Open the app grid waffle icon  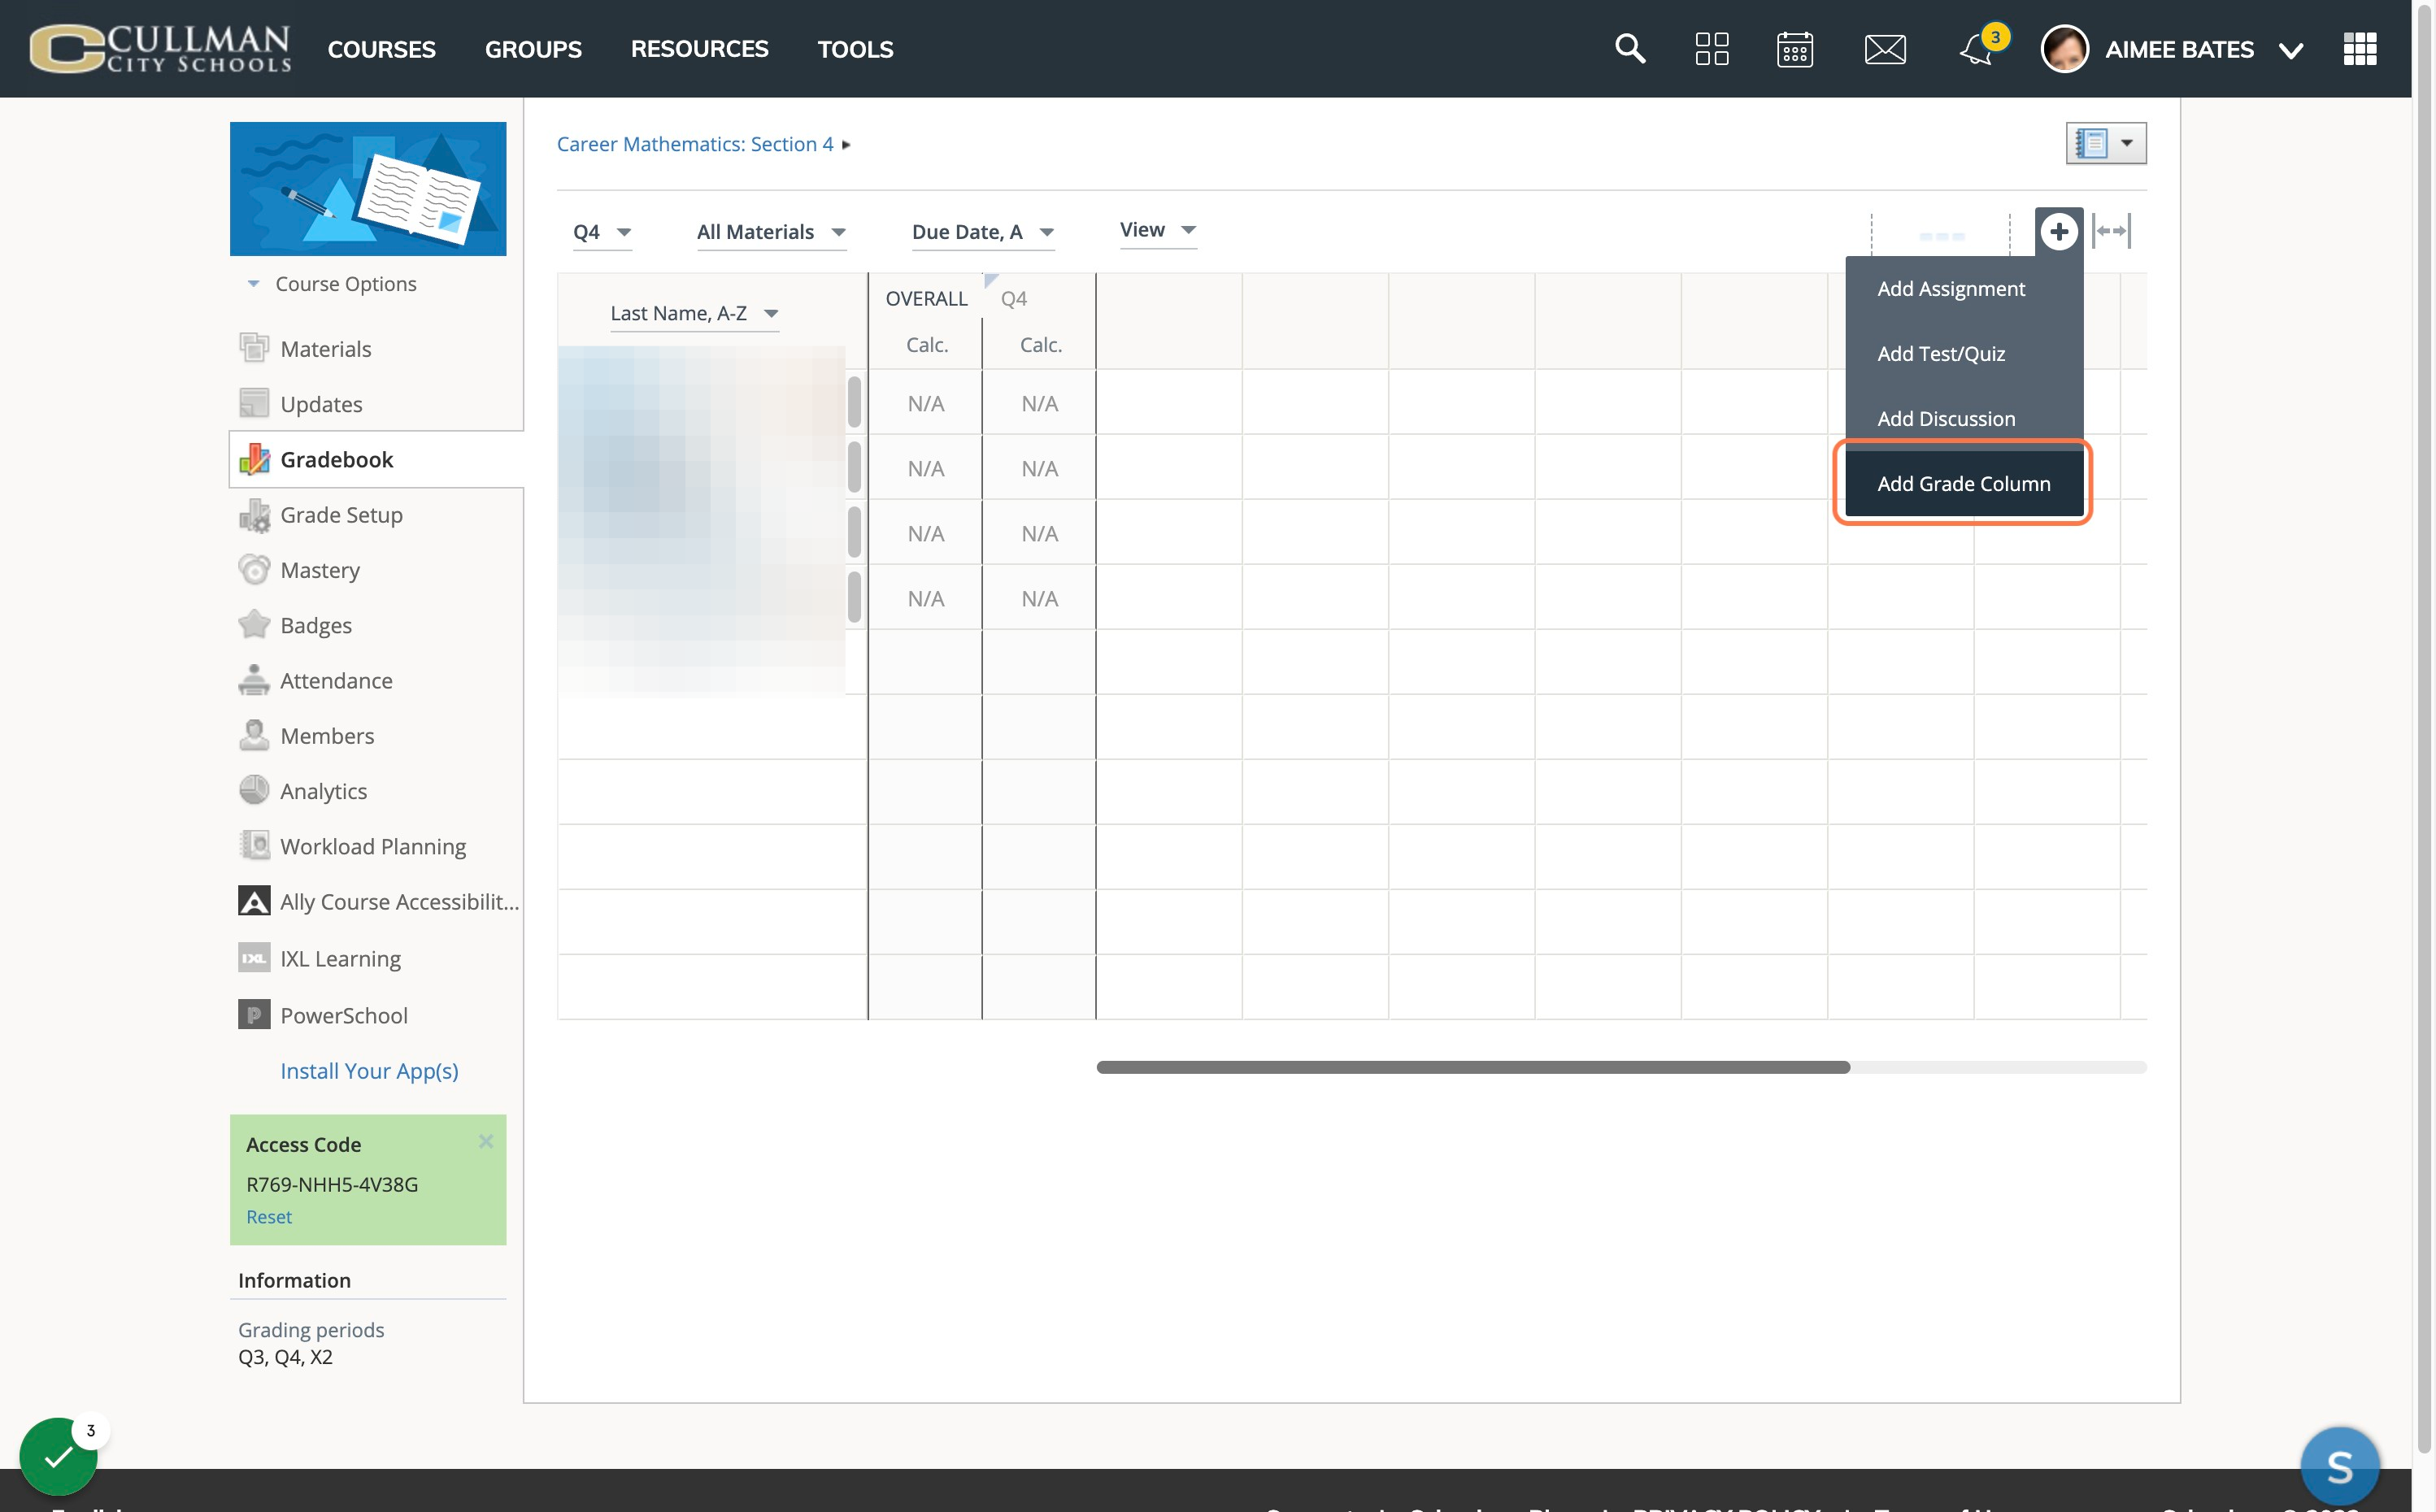[x=2360, y=48]
